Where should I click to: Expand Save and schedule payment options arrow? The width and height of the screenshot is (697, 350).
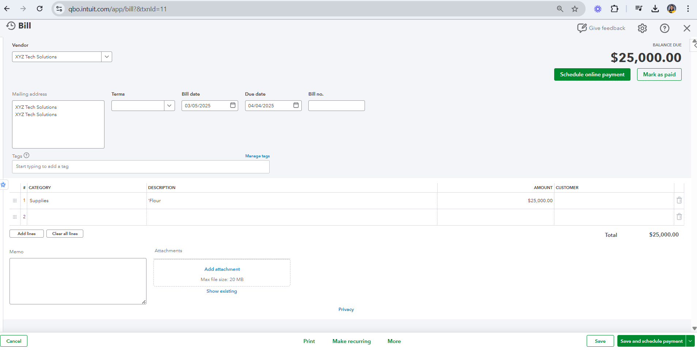pyautogui.click(x=690, y=341)
